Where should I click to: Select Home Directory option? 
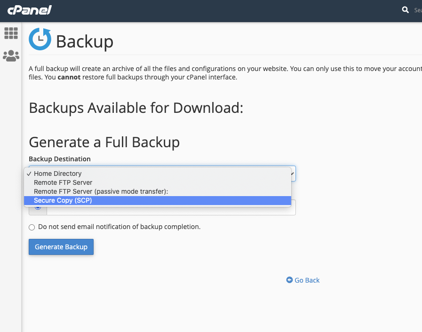point(158,174)
